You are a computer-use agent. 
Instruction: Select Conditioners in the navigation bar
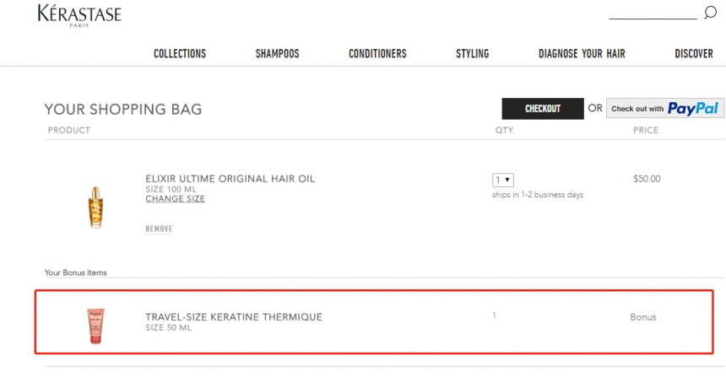point(377,53)
